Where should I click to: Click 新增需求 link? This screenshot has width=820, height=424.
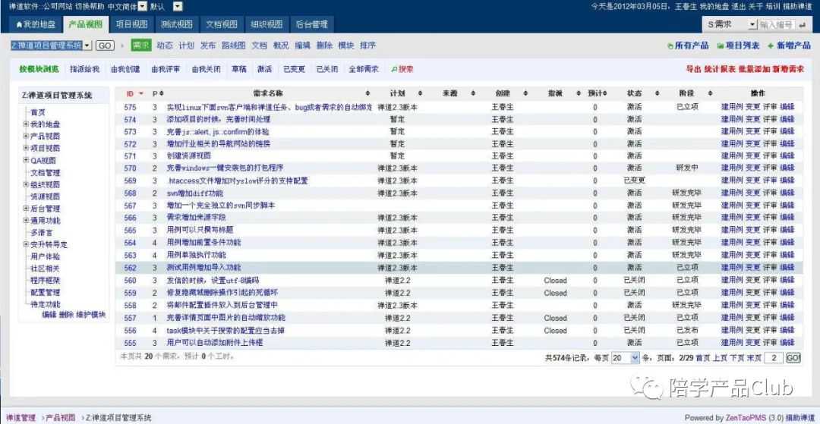pyautogui.click(x=789, y=69)
